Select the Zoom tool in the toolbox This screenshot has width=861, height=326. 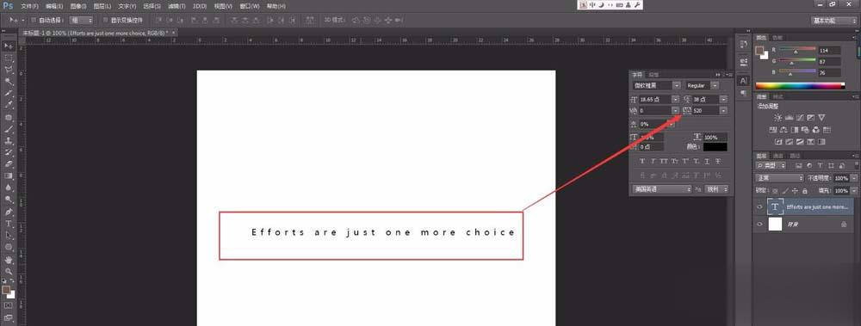[9, 271]
